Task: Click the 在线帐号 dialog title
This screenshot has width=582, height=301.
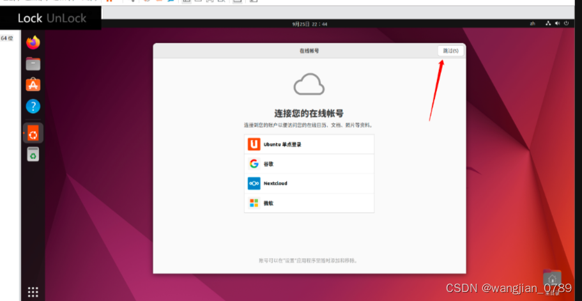Action: 309,51
